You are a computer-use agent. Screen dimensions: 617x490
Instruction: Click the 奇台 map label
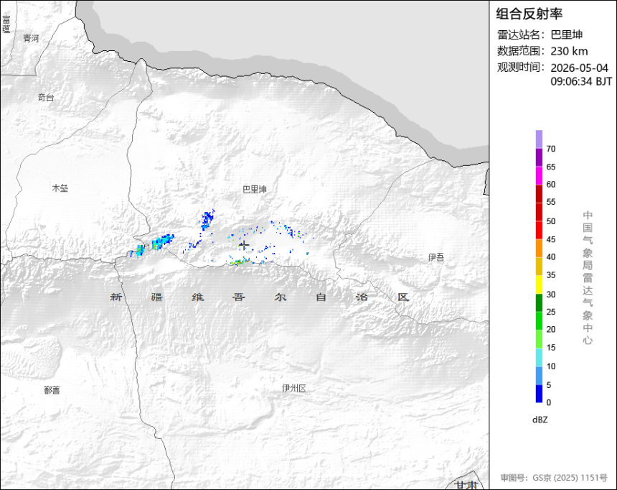pyautogui.click(x=46, y=98)
